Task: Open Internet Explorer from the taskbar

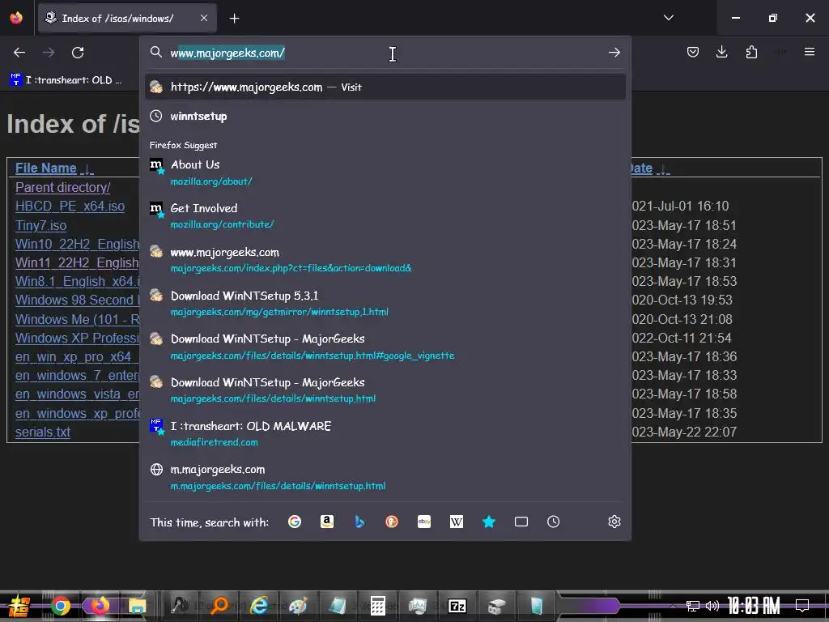Action: (259, 606)
